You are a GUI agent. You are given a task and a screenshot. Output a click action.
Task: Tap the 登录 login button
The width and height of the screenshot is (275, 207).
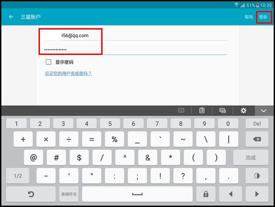[x=263, y=17]
